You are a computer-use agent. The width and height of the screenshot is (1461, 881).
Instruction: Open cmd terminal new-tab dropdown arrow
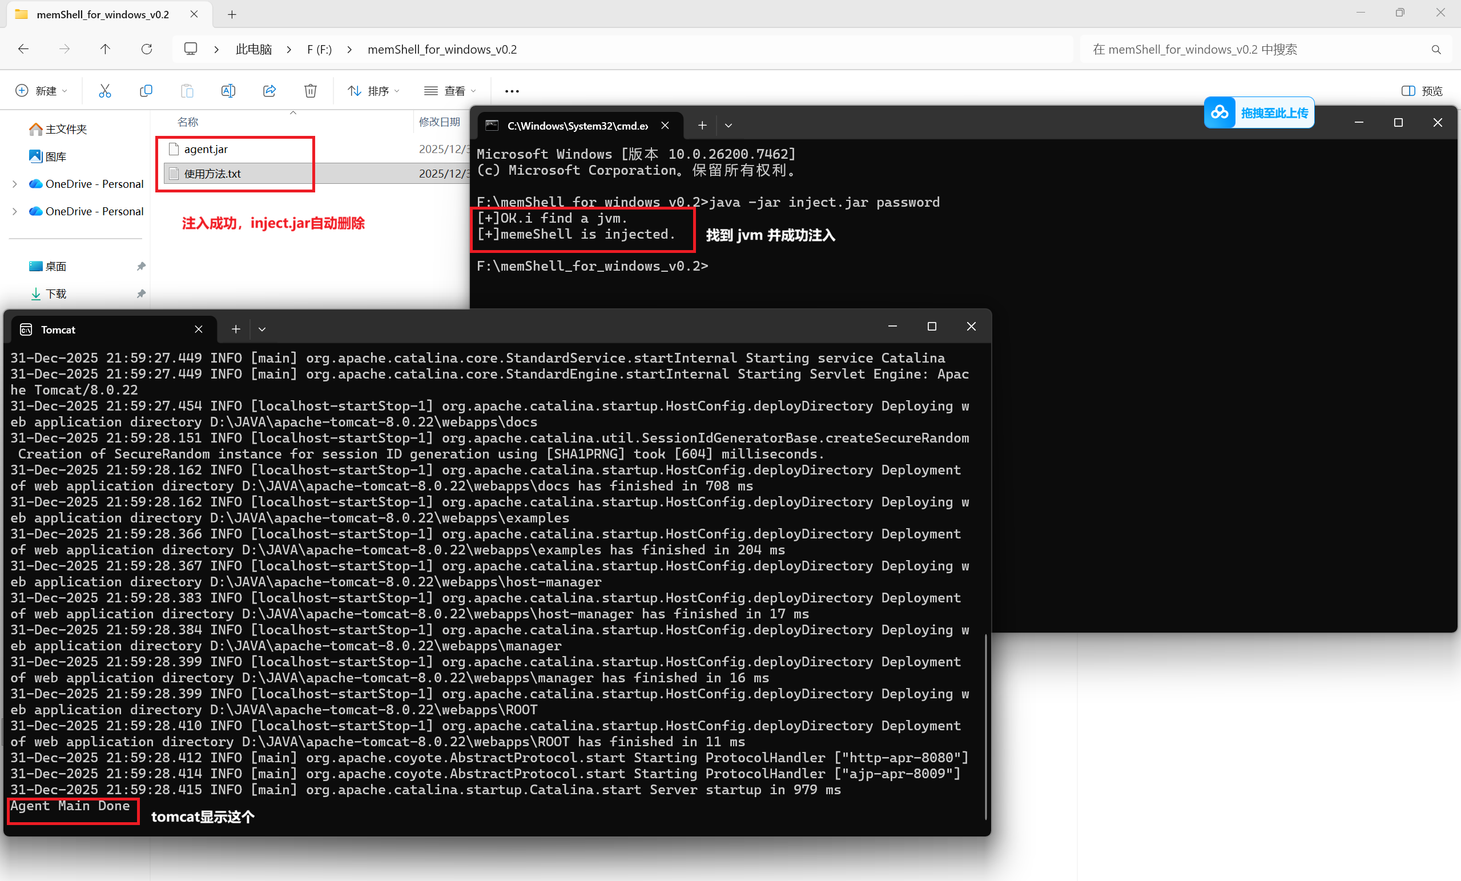click(728, 126)
